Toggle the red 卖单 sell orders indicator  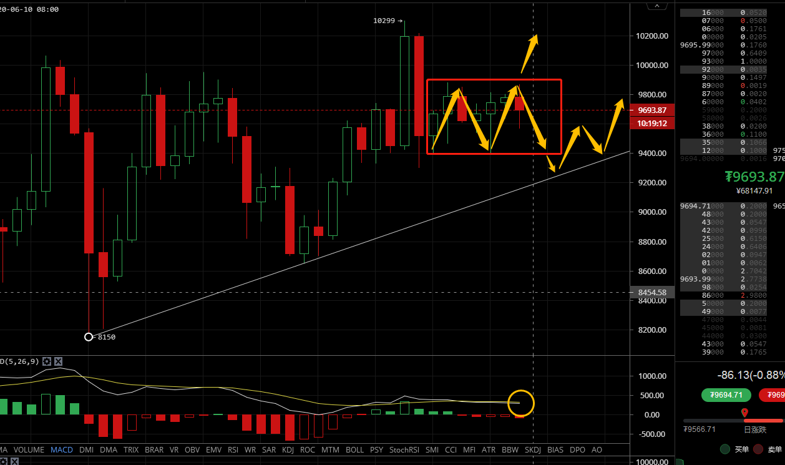click(x=758, y=449)
